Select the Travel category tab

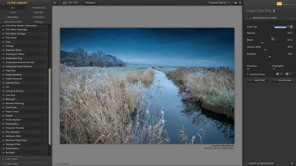point(39,22)
